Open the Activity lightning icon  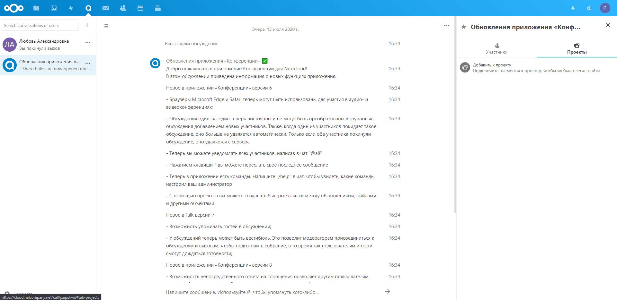pyautogui.click(x=71, y=8)
